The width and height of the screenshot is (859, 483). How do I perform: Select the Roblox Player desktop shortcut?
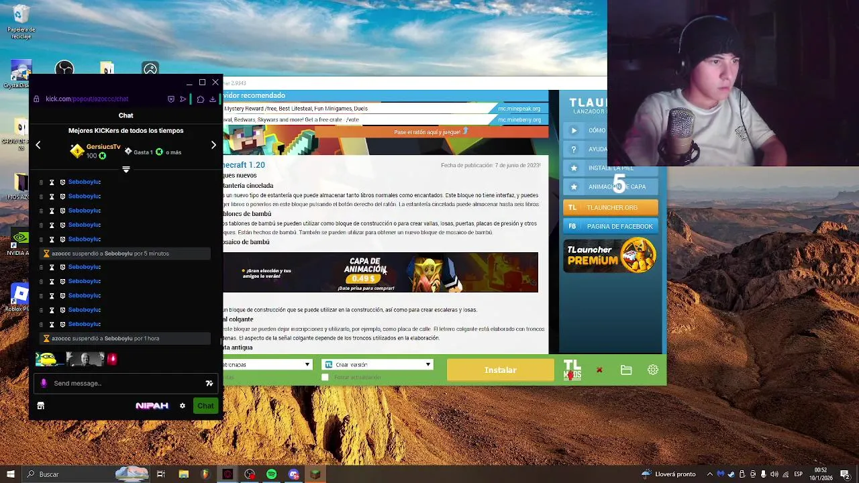click(19, 297)
